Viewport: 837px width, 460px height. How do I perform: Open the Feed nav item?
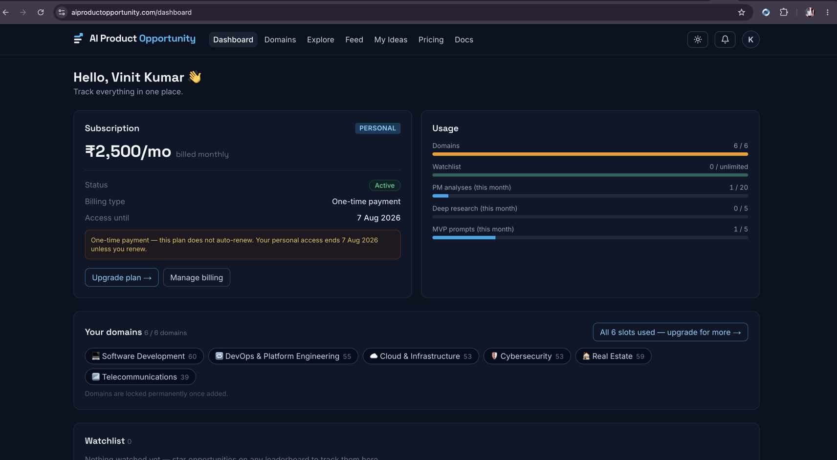point(354,40)
